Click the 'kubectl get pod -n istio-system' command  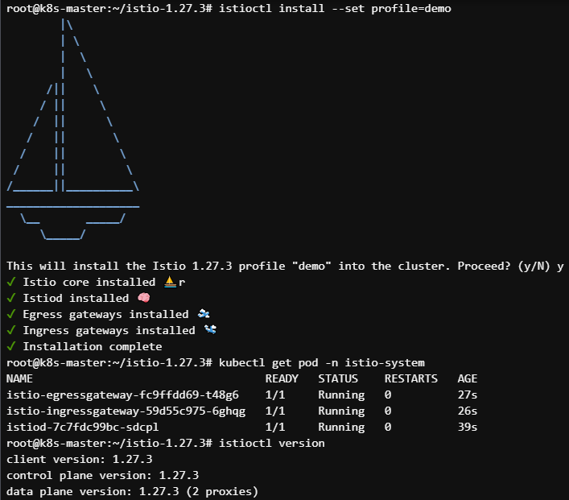point(321,363)
